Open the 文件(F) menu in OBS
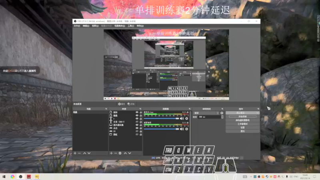320x180 pixels. pos(77,26)
